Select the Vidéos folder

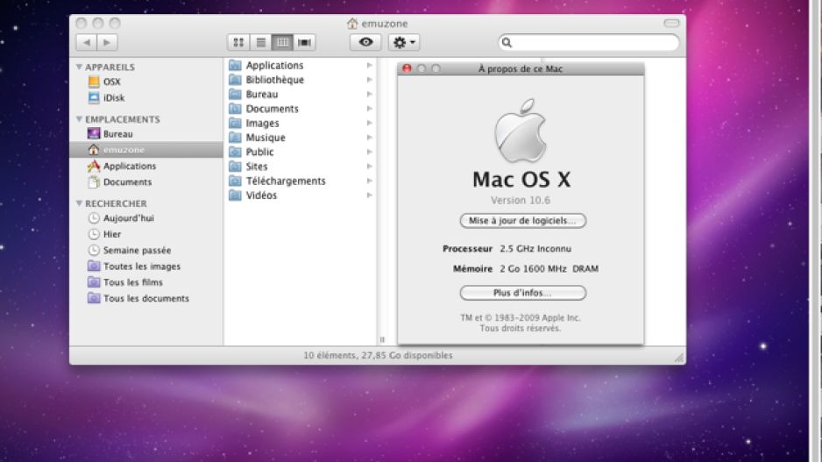301,195
